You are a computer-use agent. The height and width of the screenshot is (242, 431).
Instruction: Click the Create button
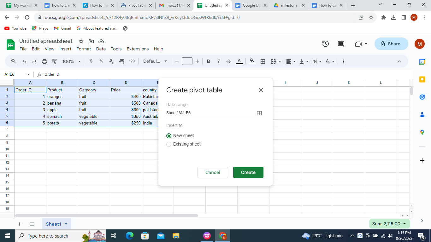click(248, 172)
